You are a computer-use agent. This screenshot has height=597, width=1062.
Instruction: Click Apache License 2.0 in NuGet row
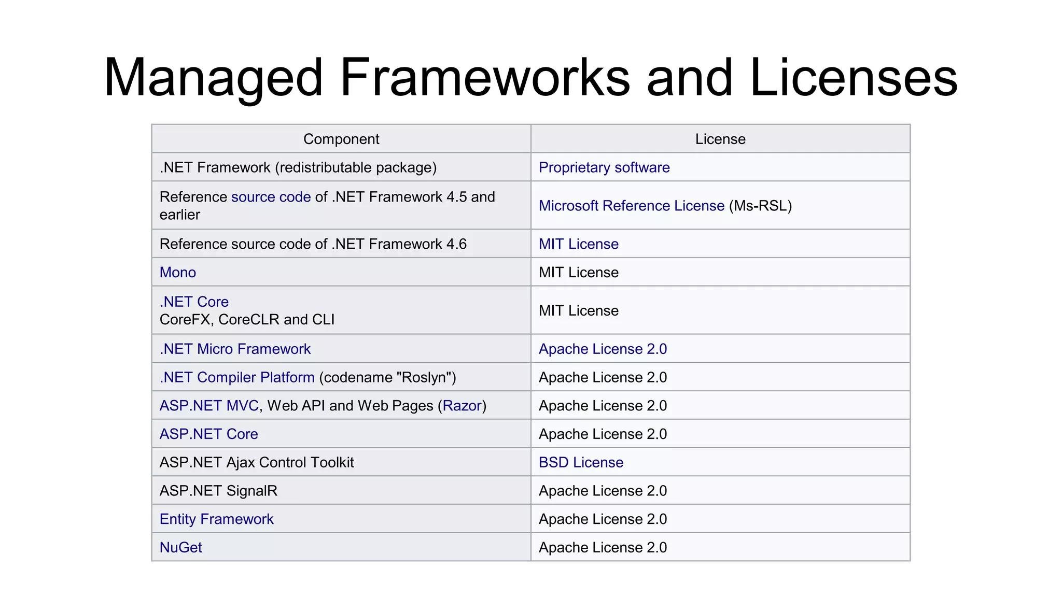[x=603, y=547]
